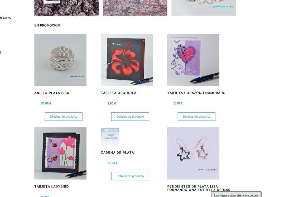This screenshot has width=290, height=197.
Task: Open the CADENA DE PLATA title link
Action: tap(117, 153)
